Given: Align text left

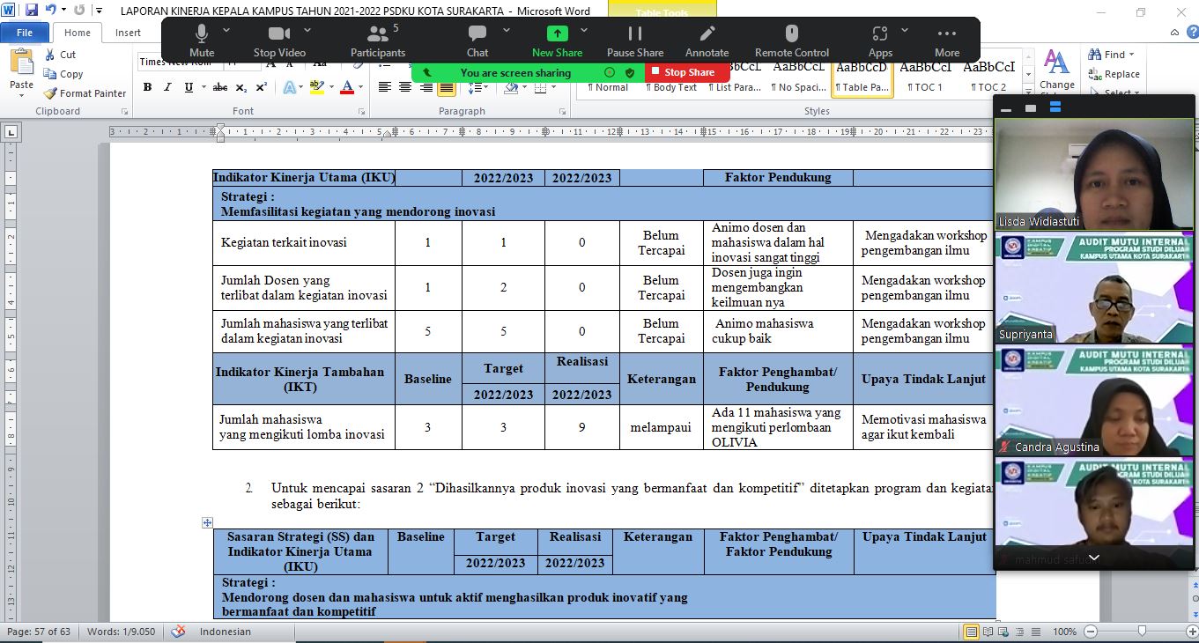Looking at the screenshot, I should coord(385,87).
